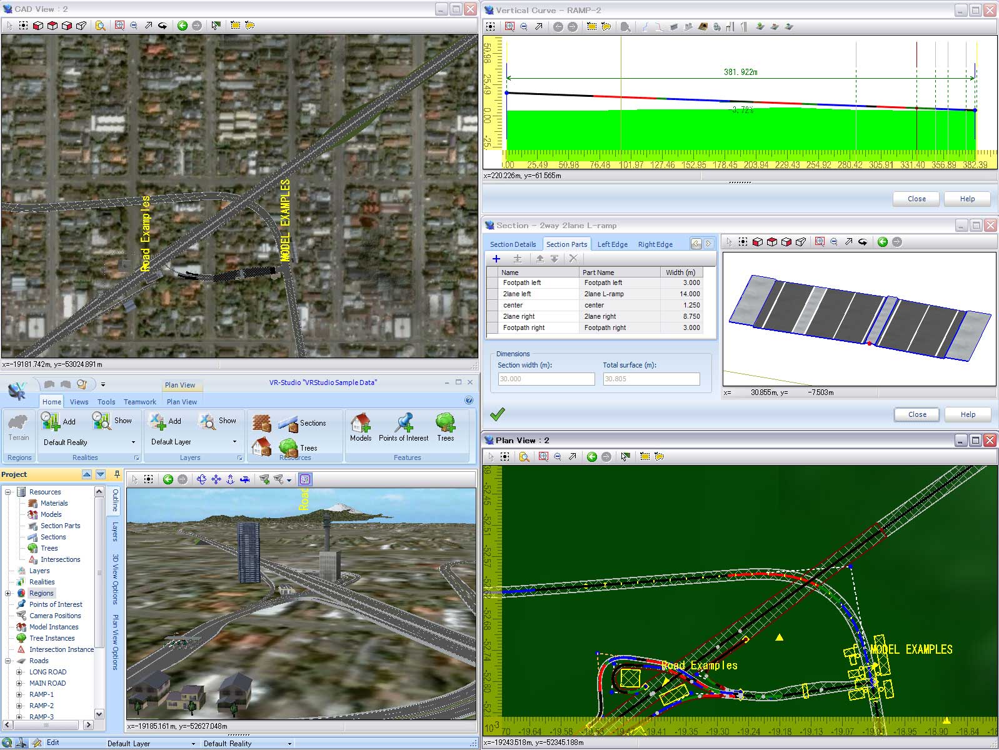The image size is (999, 750).
Task: Click green plus to add section part
Action: pyautogui.click(x=496, y=259)
